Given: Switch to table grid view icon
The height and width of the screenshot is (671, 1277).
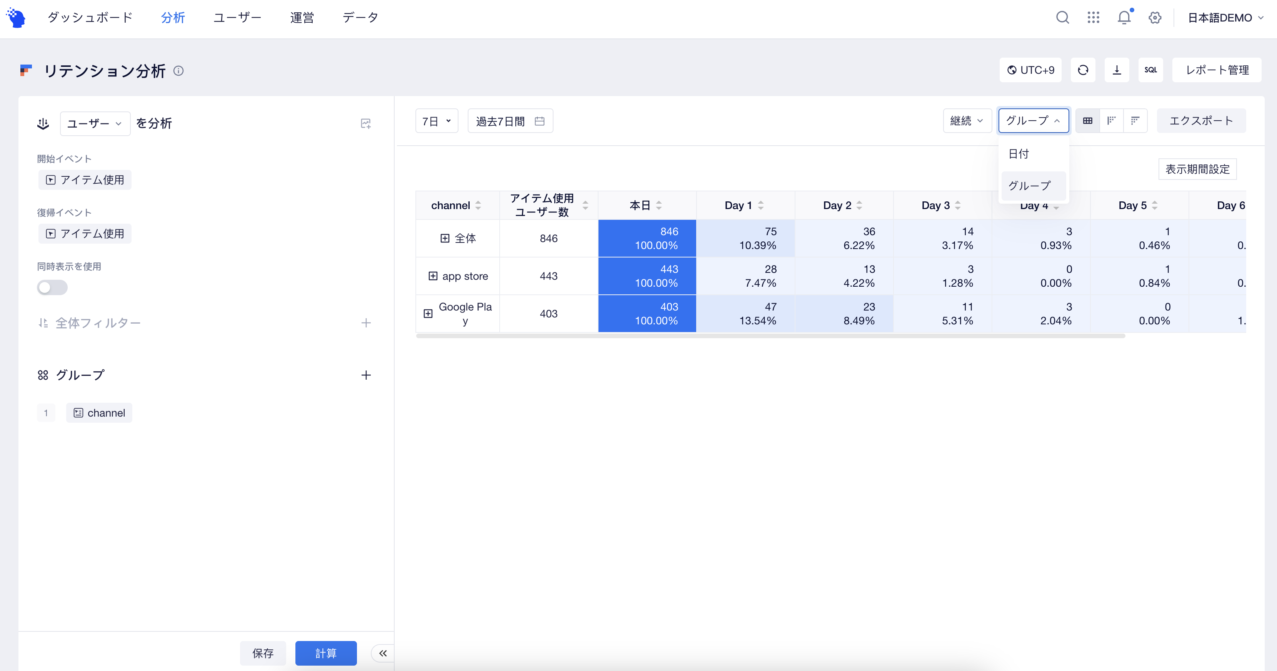Looking at the screenshot, I should 1088,121.
